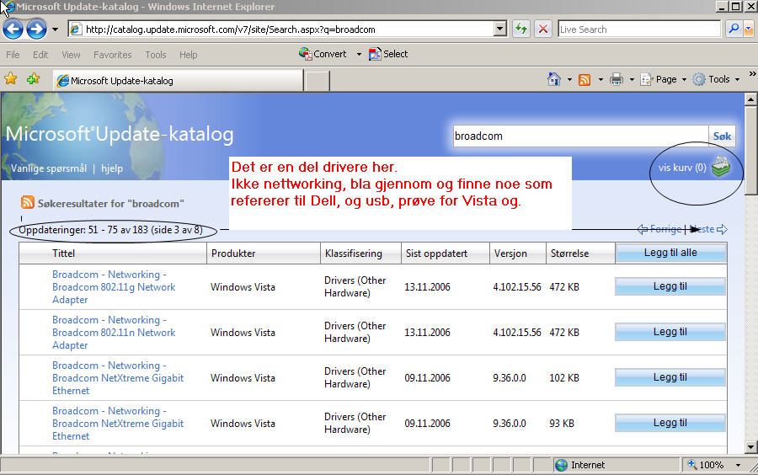Open the Edit menu
758x475 pixels.
40,55
